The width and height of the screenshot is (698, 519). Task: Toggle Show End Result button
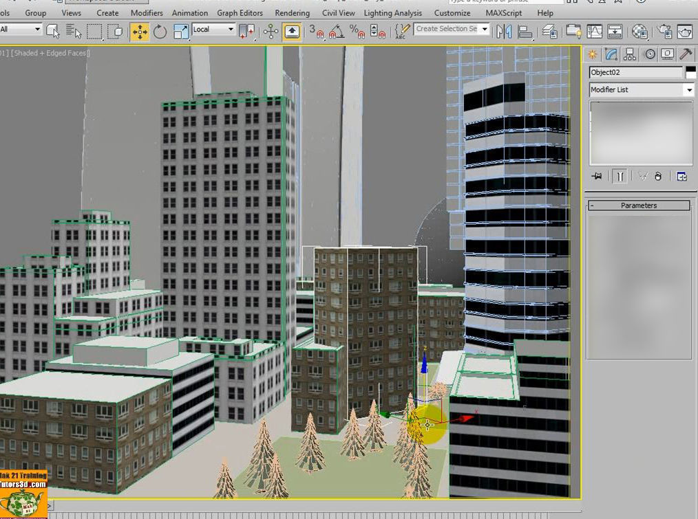point(620,177)
